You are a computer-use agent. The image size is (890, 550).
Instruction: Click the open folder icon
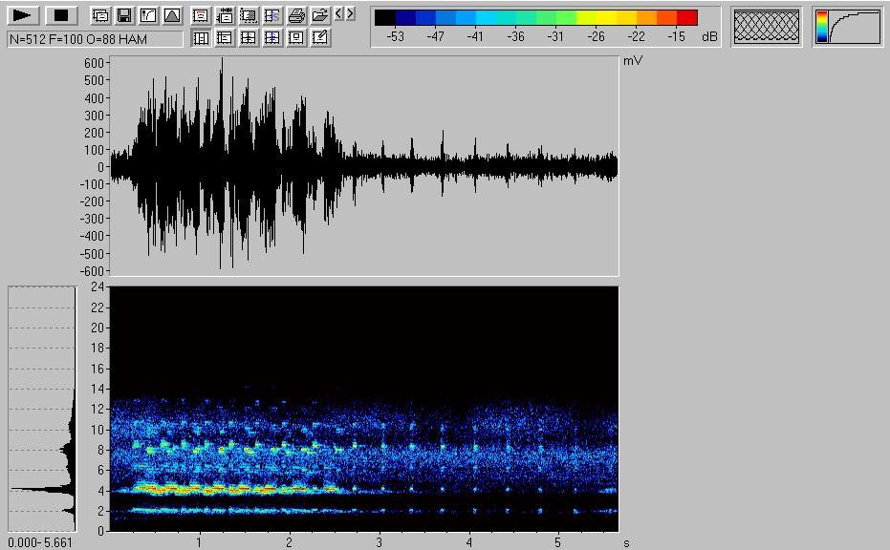(x=320, y=15)
